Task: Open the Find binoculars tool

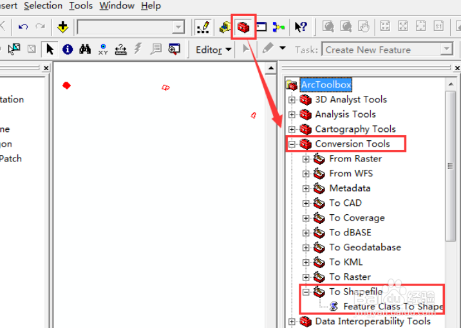Action: (x=85, y=49)
